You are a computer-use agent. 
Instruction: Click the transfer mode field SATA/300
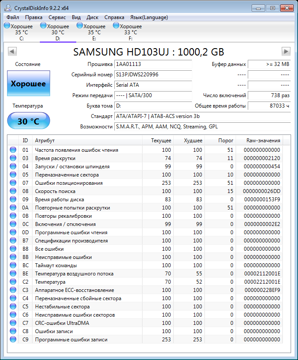(153, 95)
